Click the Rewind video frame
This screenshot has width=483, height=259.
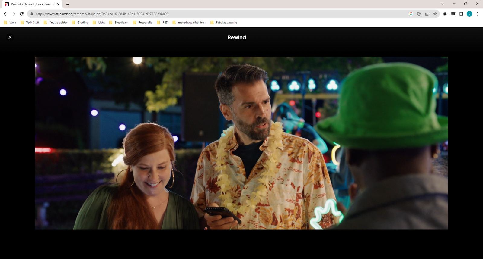pyautogui.click(x=241, y=143)
